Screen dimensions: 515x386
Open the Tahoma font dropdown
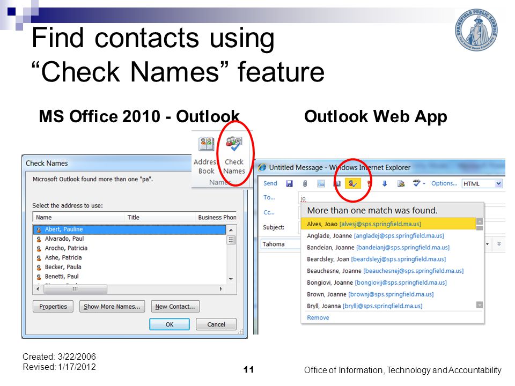click(282, 244)
